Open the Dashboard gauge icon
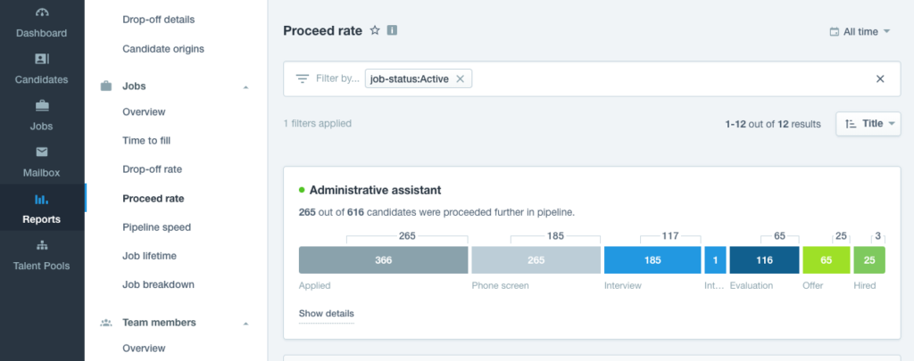This screenshot has height=361, width=914. coord(42,12)
